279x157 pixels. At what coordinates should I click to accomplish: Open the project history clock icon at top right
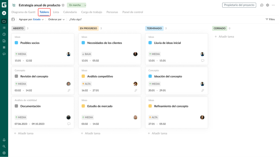(x=262, y=5)
